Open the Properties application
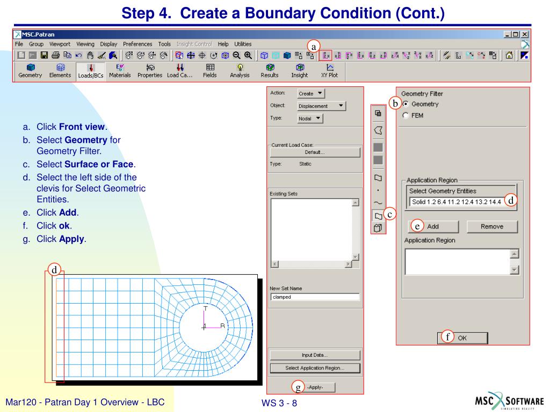The image size is (550, 412). (150, 70)
